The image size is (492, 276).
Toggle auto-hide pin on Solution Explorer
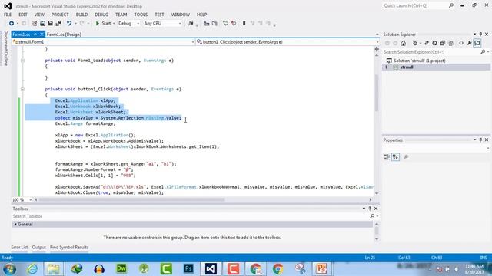point(480,34)
